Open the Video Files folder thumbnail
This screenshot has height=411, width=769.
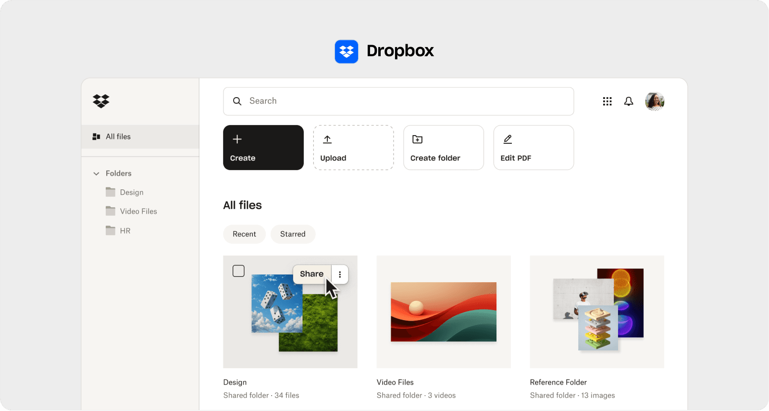pos(444,312)
